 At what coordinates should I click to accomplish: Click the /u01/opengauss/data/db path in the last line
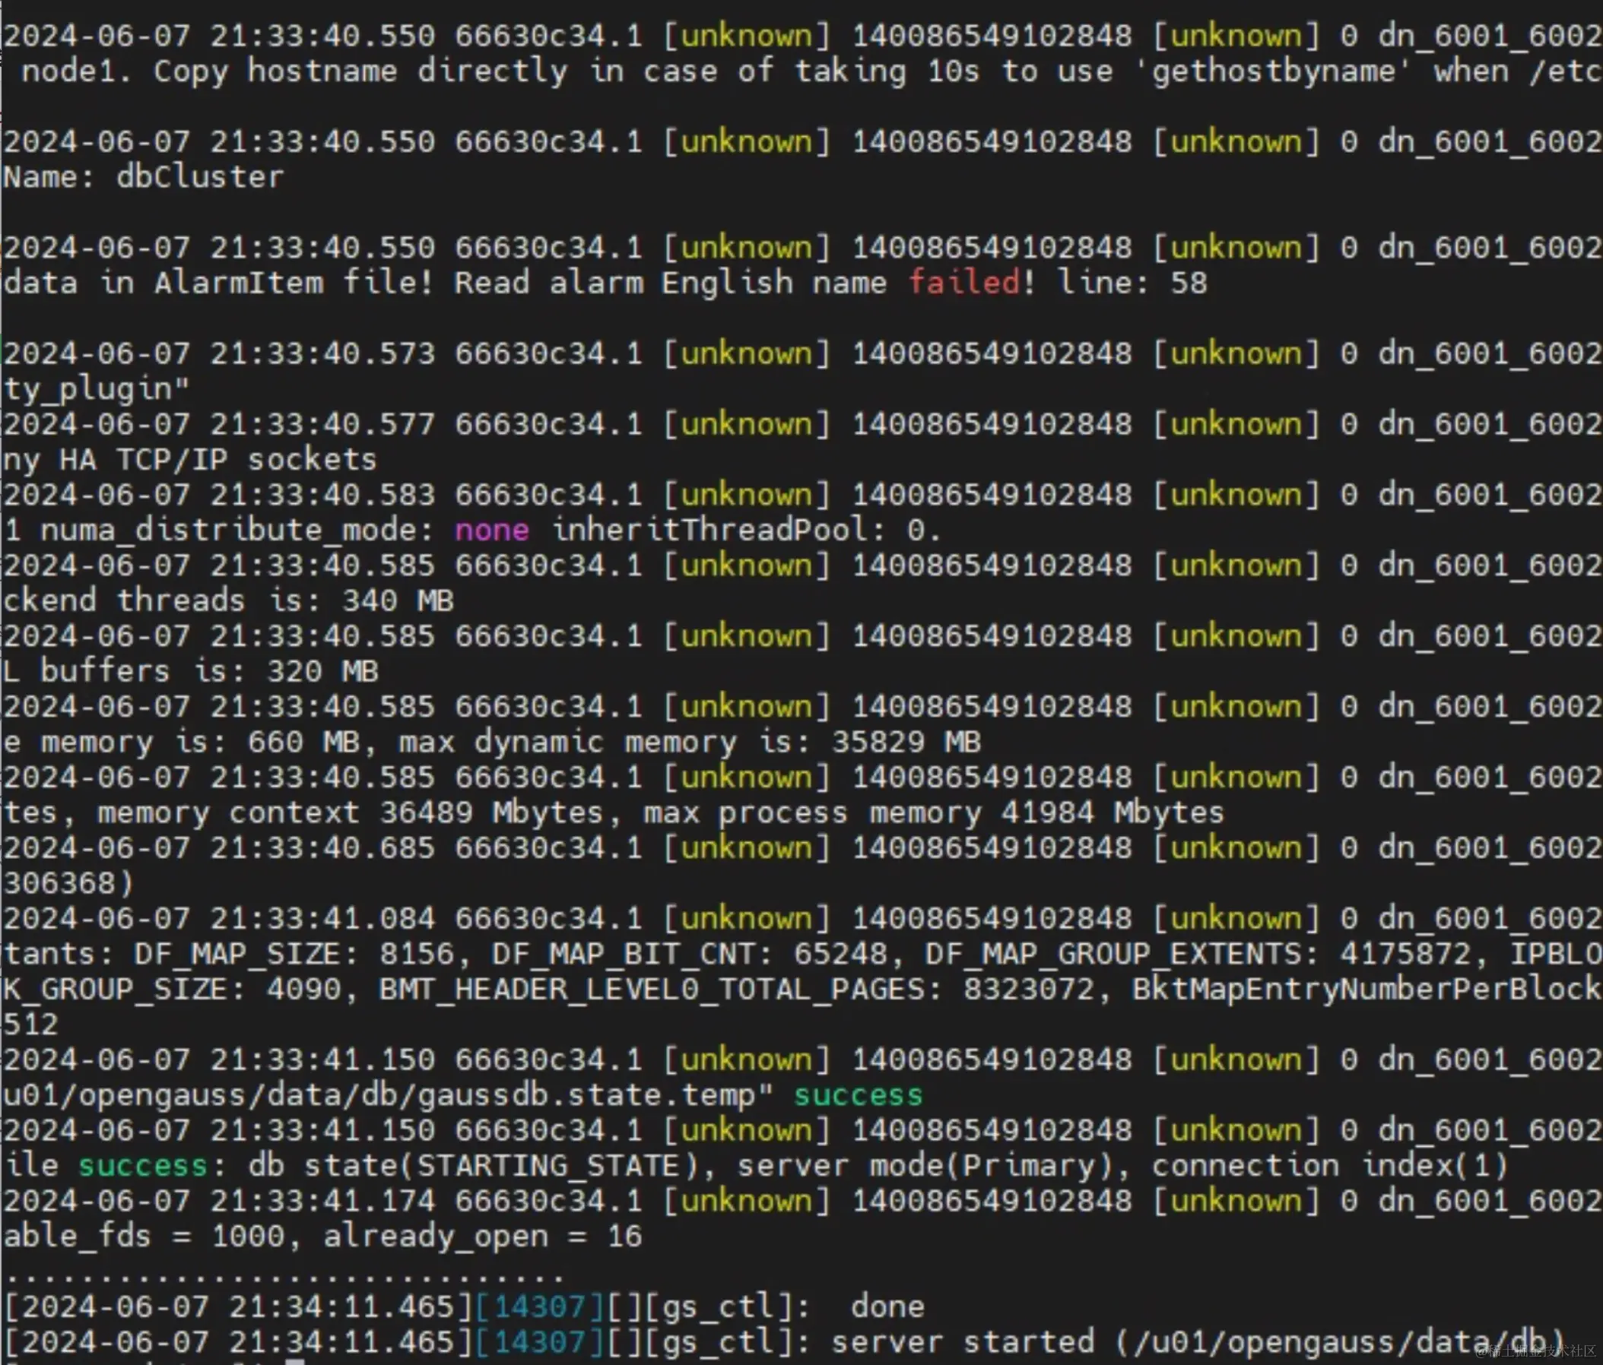point(1338,1341)
